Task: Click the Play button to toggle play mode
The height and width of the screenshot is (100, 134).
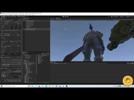Action: click(x=63, y=17)
